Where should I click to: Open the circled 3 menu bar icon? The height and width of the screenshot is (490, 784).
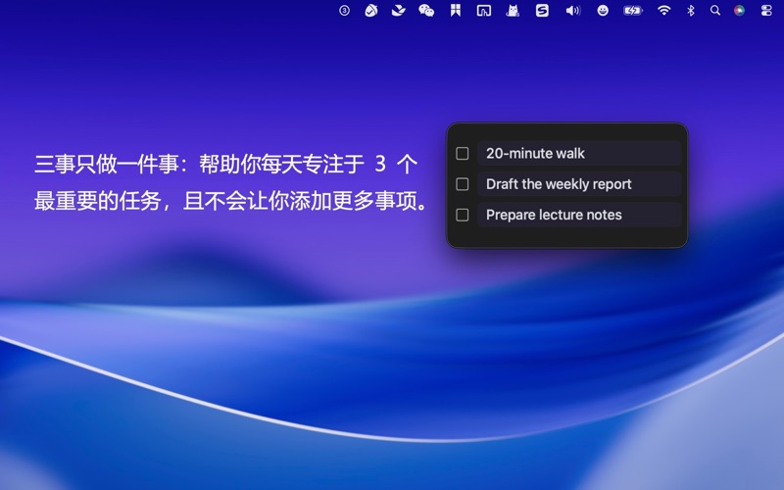pyautogui.click(x=344, y=11)
